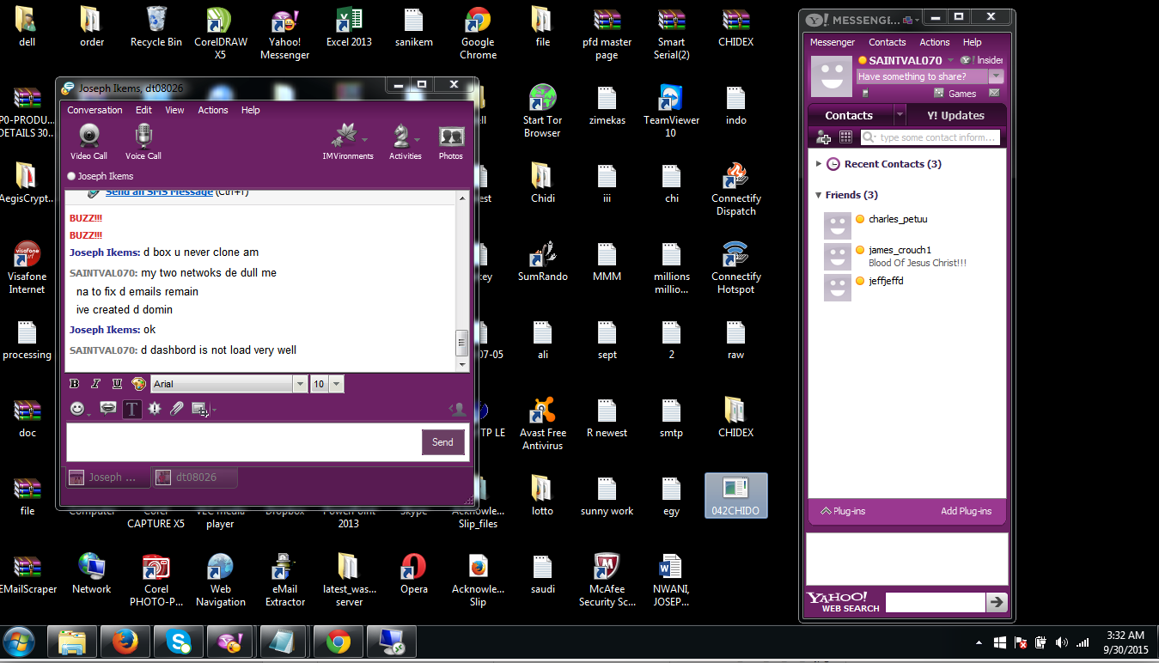Viewport: 1159px width, 663px height.
Task: Switch to the dt08026 conversation tab
Action: click(x=194, y=477)
